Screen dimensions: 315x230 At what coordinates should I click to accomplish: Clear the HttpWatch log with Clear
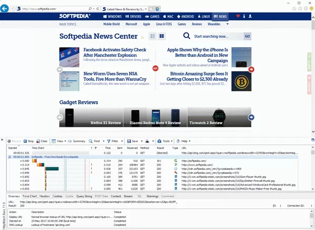click(42, 141)
